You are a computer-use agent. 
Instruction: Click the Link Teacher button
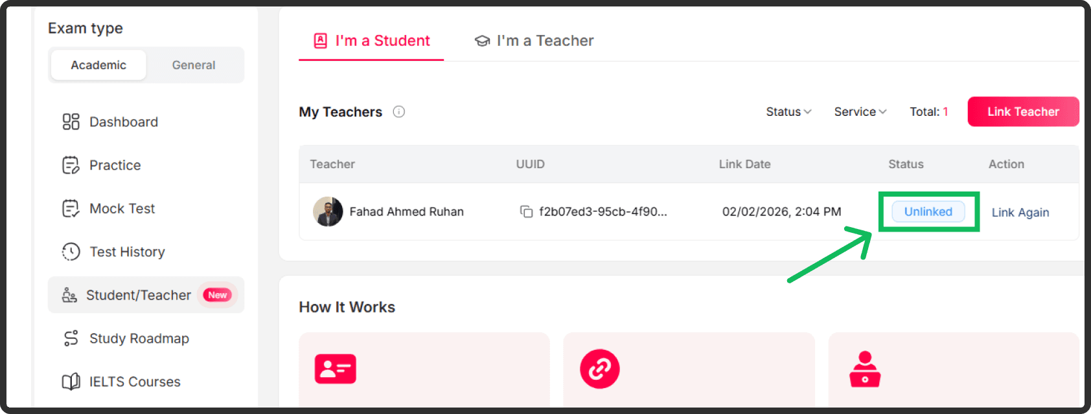pos(1022,111)
